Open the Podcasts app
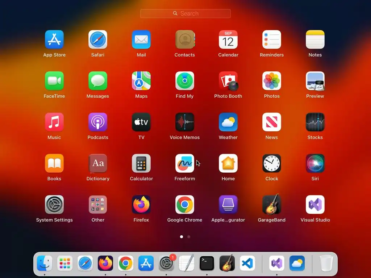 click(x=98, y=122)
